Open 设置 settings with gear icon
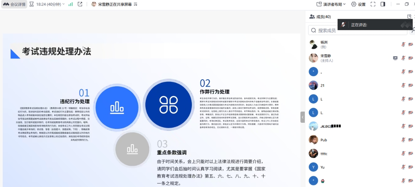Viewport: 415px width, 187px height. pyautogui.click(x=358, y=4)
